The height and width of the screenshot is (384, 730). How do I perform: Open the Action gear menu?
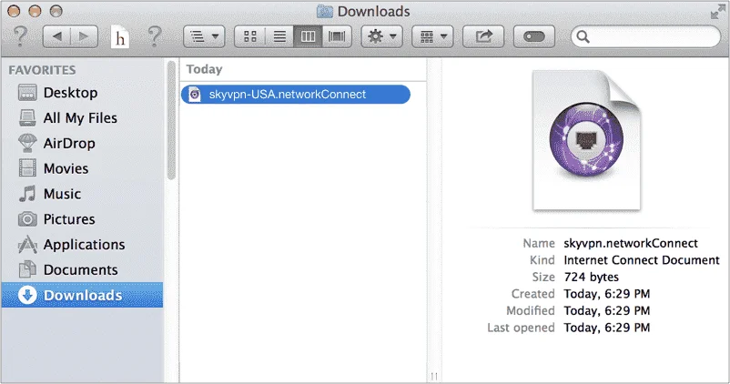[381, 36]
